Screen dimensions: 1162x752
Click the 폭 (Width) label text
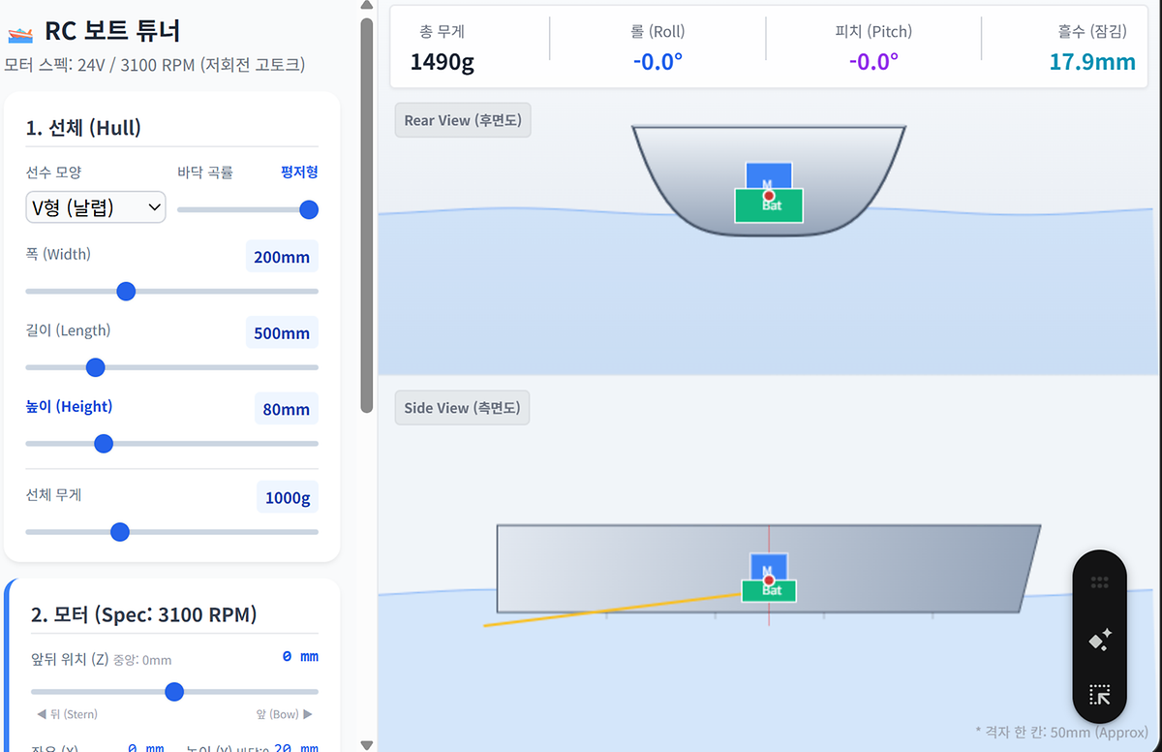[x=58, y=254]
